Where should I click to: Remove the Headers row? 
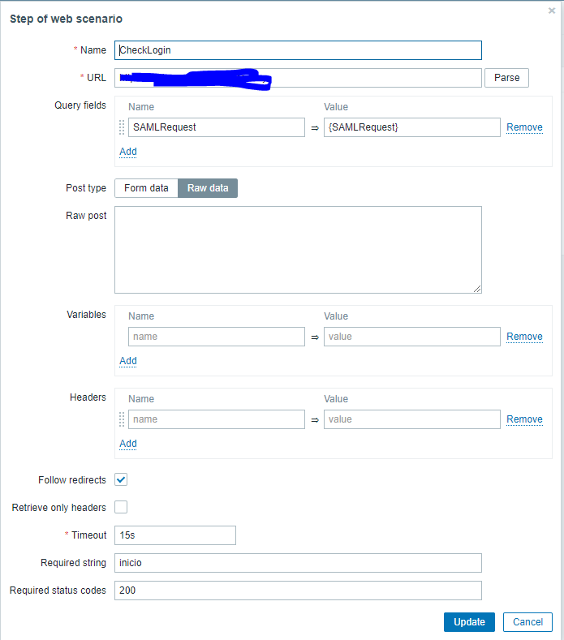tap(524, 419)
